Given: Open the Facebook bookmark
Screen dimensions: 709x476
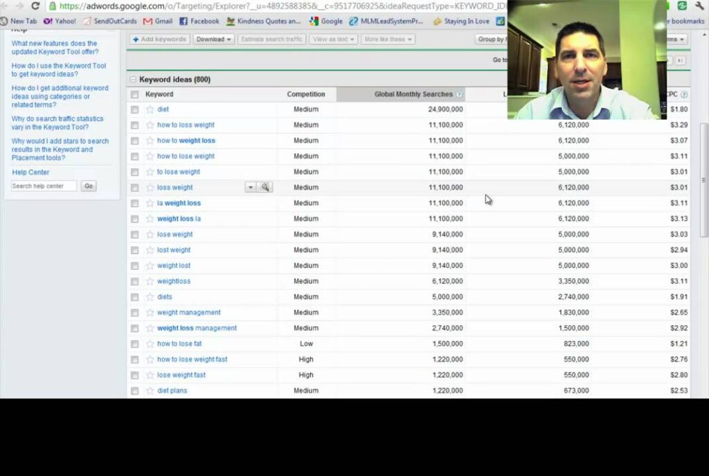Looking at the screenshot, I should click(199, 21).
